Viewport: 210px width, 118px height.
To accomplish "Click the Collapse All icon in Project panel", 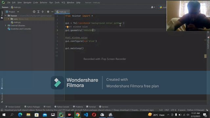I will click(x=43, y=12).
